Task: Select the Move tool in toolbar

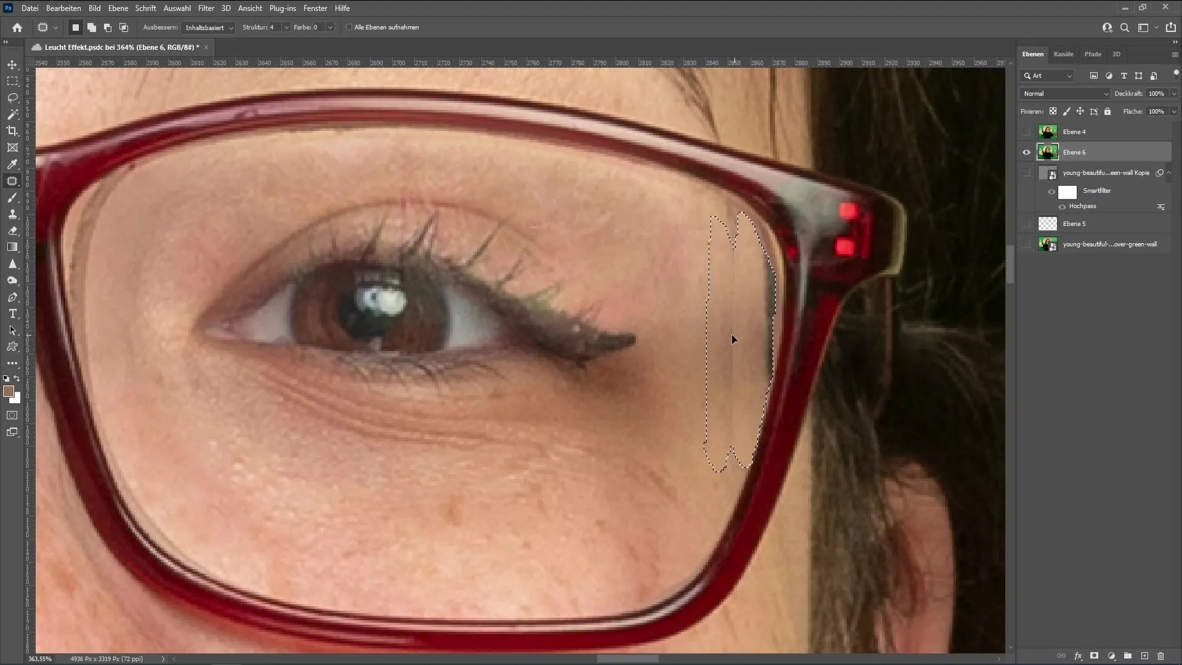Action: click(x=12, y=64)
